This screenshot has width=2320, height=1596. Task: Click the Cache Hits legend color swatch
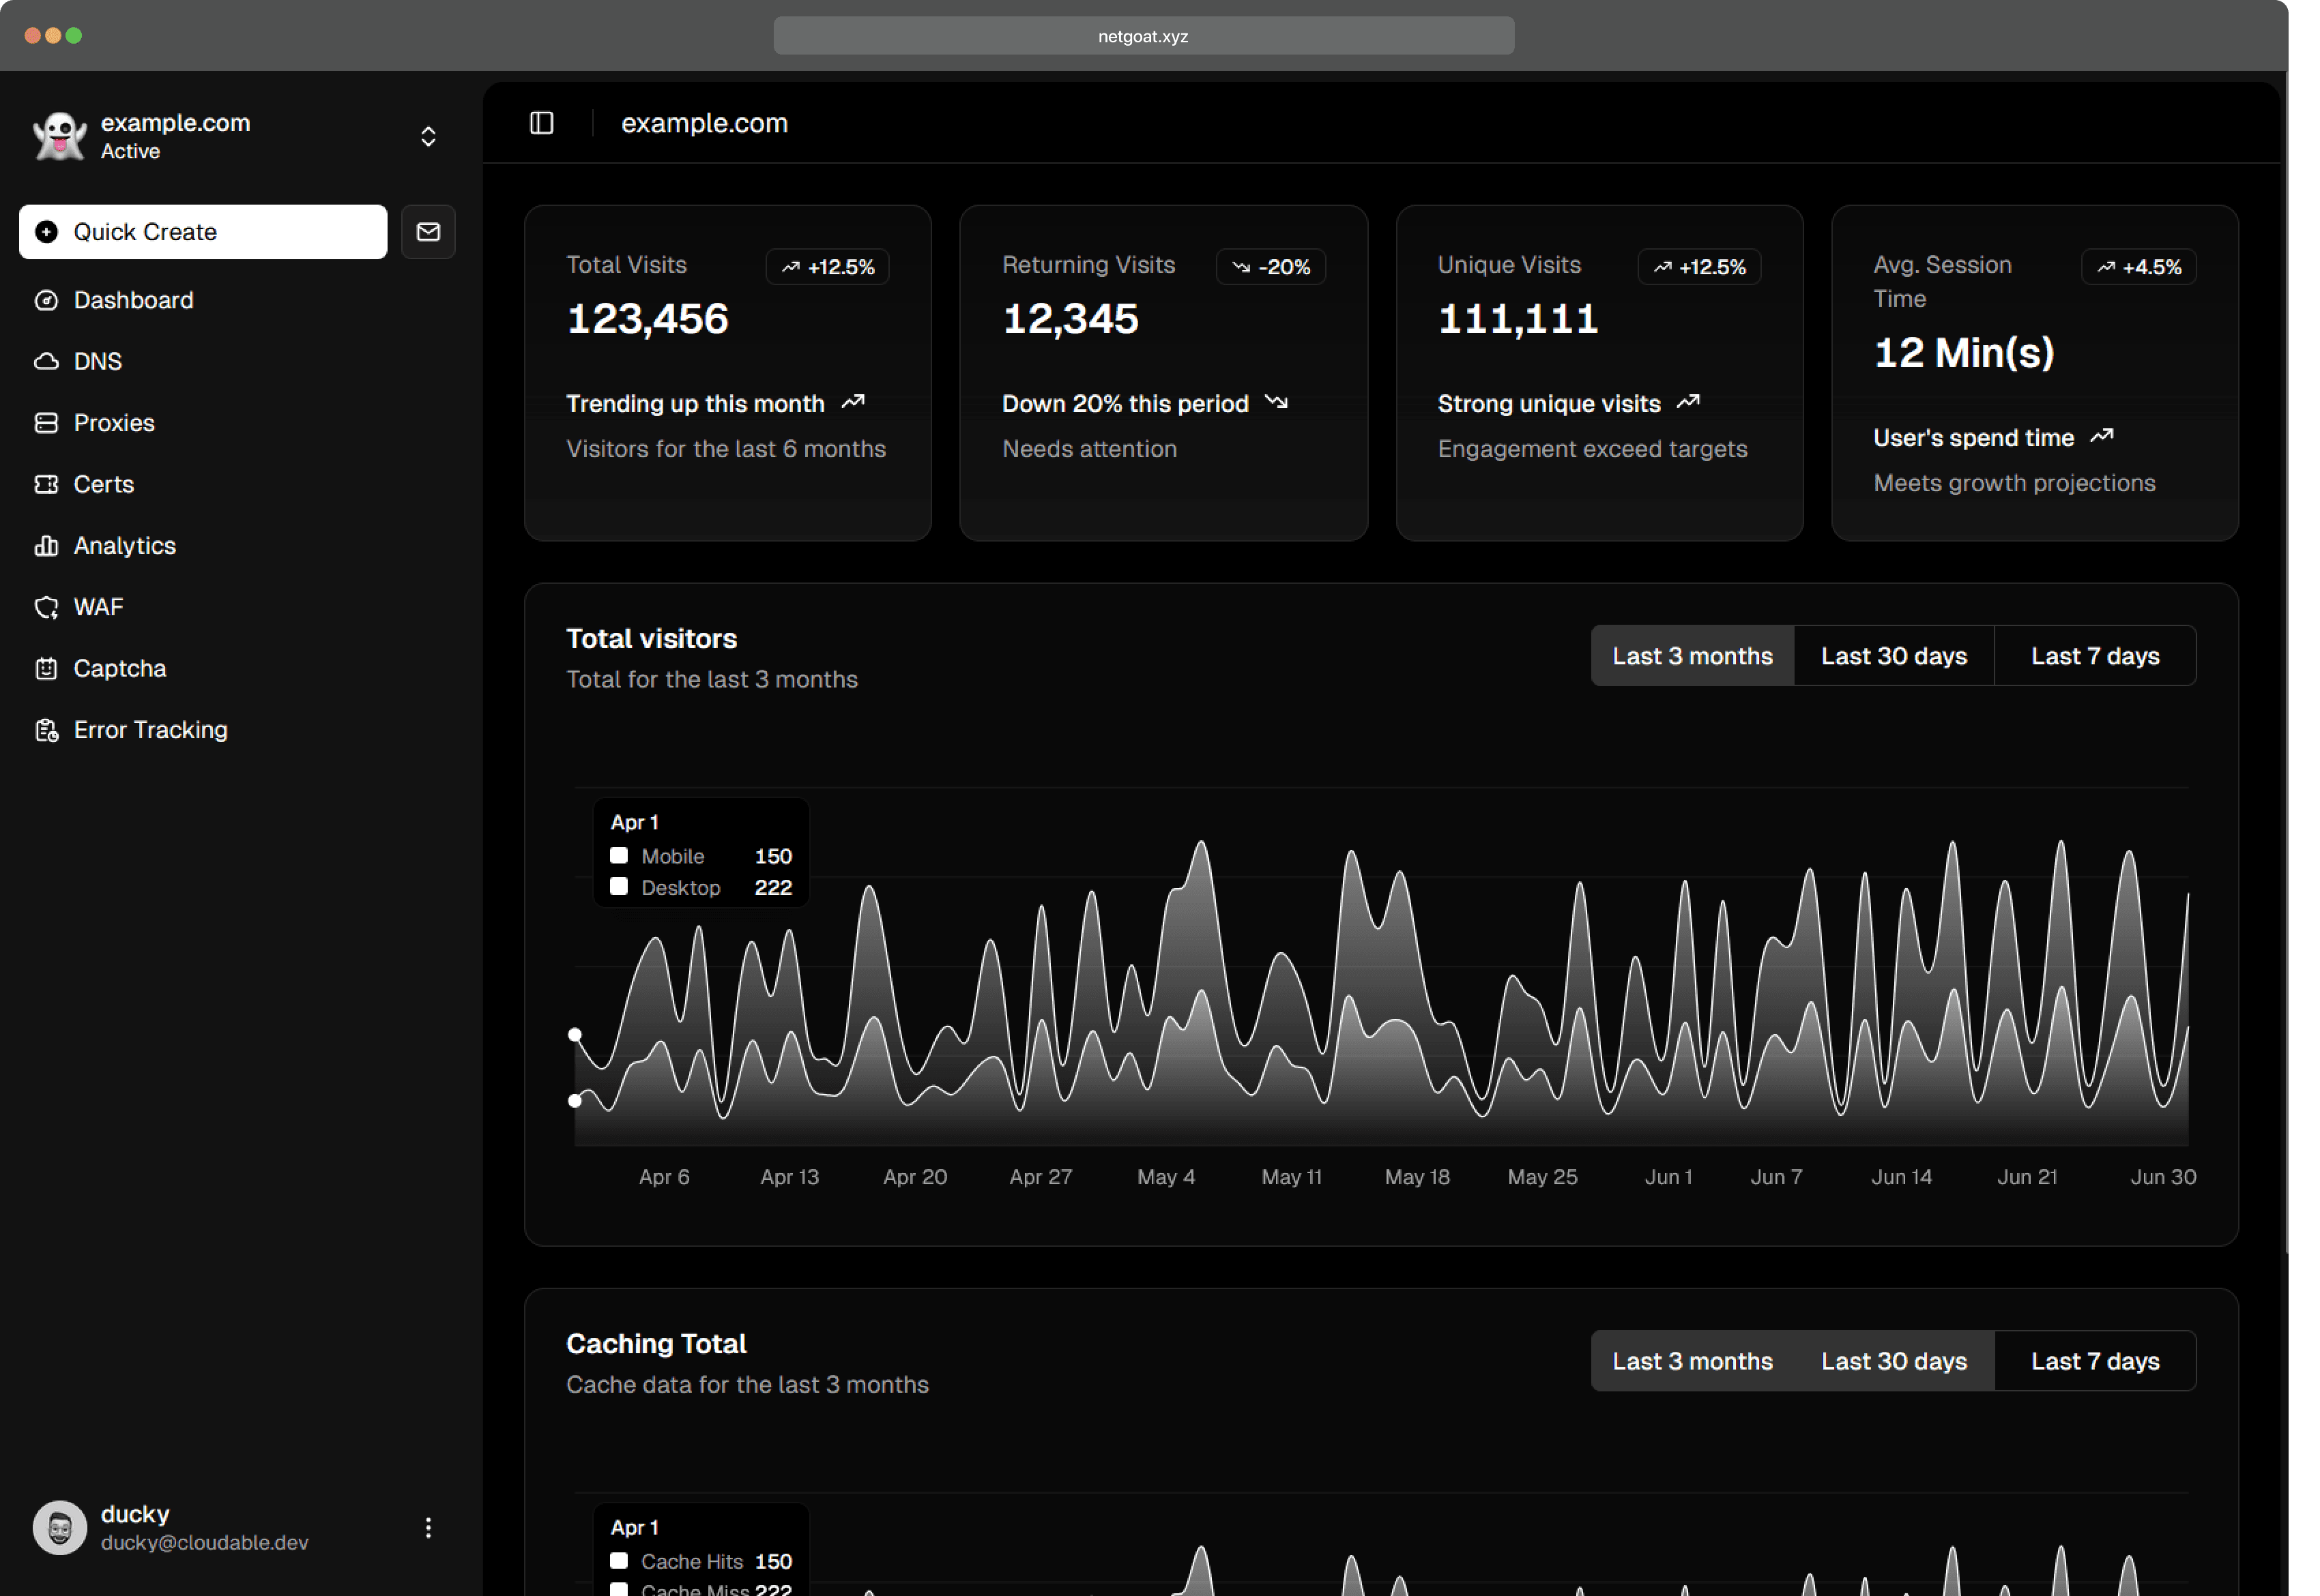[x=620, y=1561]
